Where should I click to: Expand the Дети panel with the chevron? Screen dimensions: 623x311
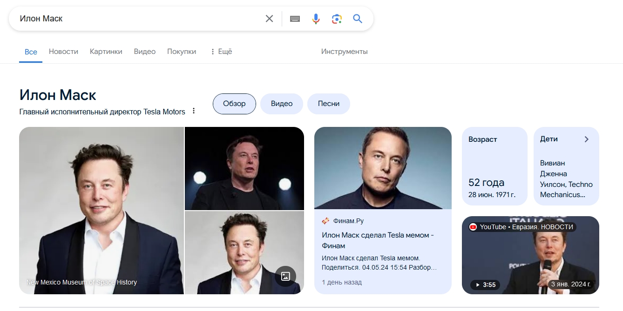tap(586, 139)
